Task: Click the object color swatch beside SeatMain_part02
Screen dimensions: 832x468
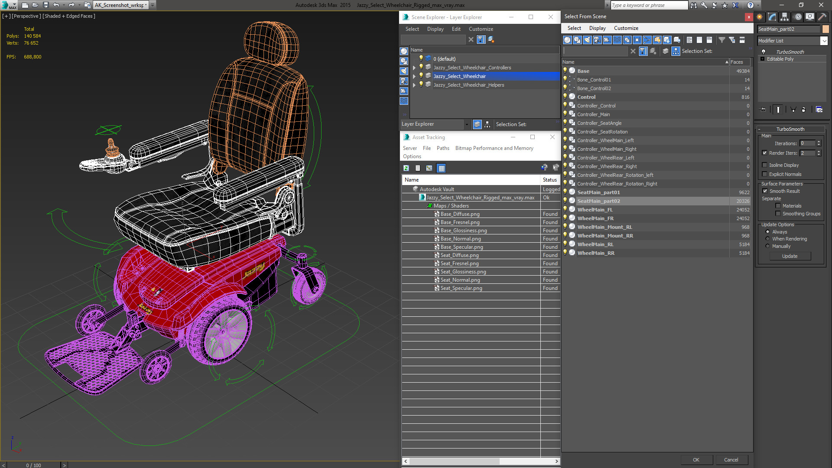Action: 825,29
